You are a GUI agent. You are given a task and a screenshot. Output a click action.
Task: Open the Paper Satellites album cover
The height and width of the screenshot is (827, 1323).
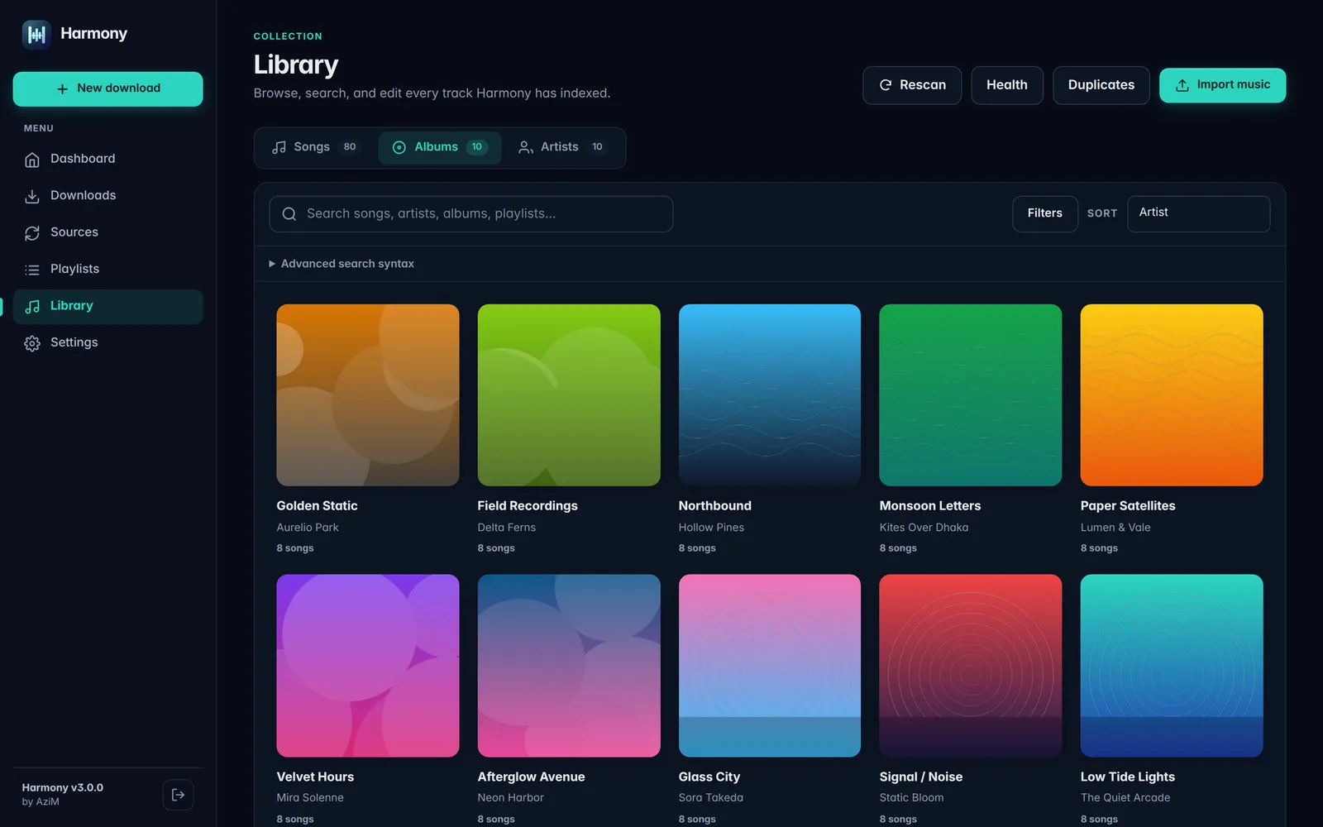(x=1172, y=395)
